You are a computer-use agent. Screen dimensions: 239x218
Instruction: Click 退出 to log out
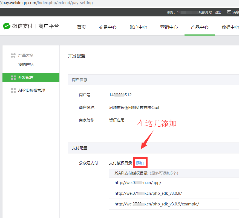tap(218, 12)
